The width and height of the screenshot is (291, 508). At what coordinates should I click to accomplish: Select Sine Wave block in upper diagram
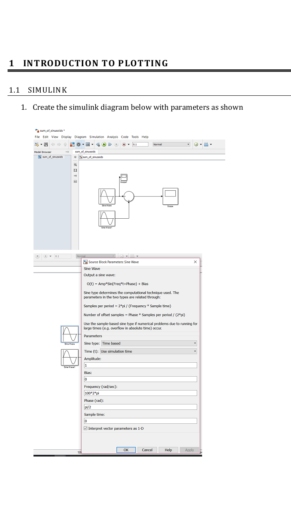(x=107, y=196)
